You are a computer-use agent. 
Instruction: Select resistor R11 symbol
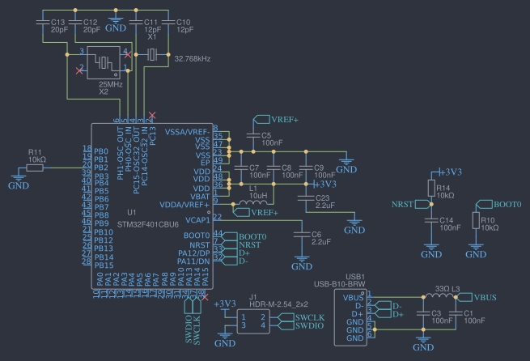(x=35, y=168)
